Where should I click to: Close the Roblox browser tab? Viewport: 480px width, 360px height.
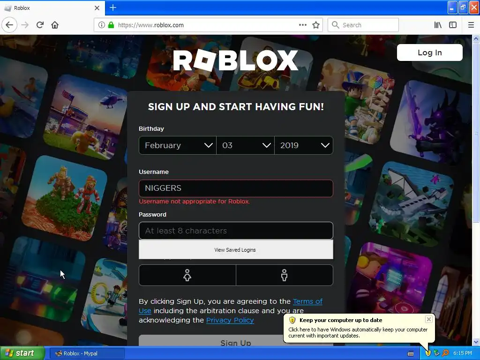coord(97,8)
